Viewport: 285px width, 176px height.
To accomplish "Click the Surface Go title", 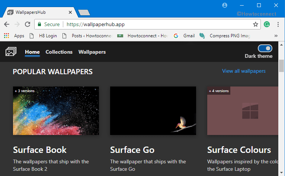I will click(132, 150).
